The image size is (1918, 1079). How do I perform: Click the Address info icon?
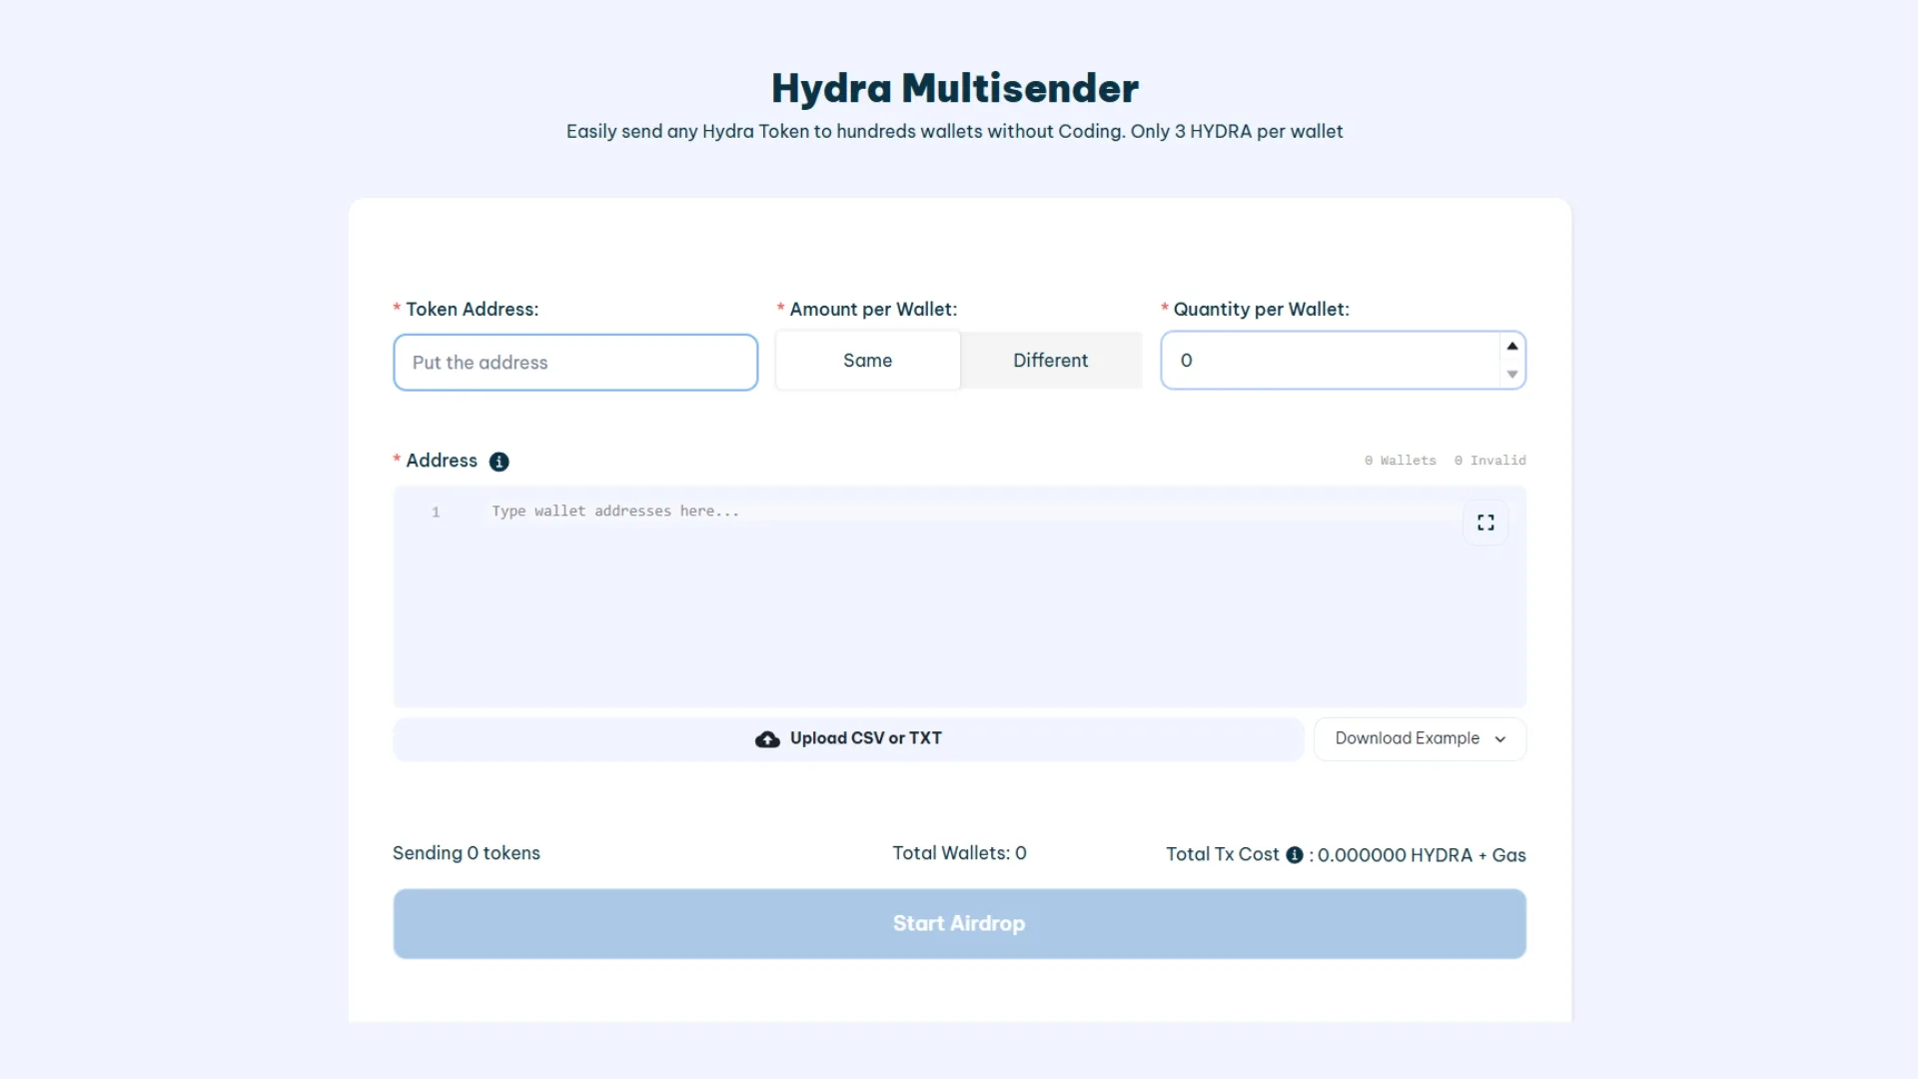click(498, 462)
